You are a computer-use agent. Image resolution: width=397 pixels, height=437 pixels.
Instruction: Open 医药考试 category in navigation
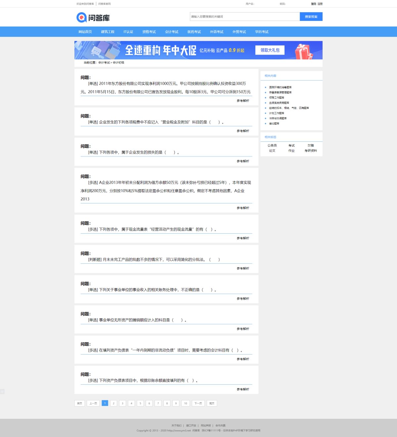coord(194,32)
